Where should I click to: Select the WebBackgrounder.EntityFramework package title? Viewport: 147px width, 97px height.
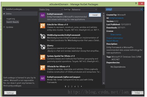click(64, 35)
